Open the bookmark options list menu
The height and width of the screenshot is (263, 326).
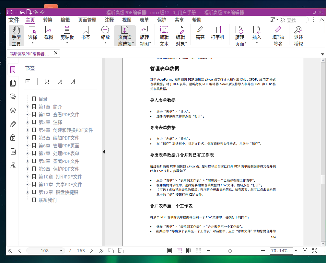[28, 81]
